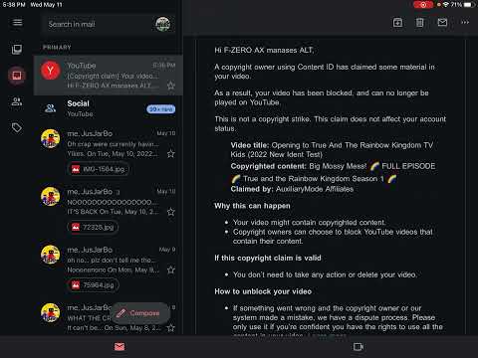Tap the account profile avatar in search bar
Image resolution: width=478 pixels, height=358 pixels.
point(163,24)
